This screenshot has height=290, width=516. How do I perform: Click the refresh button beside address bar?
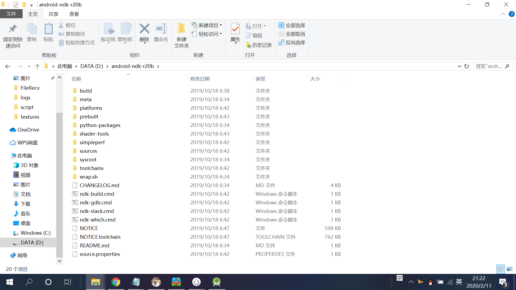467,66
